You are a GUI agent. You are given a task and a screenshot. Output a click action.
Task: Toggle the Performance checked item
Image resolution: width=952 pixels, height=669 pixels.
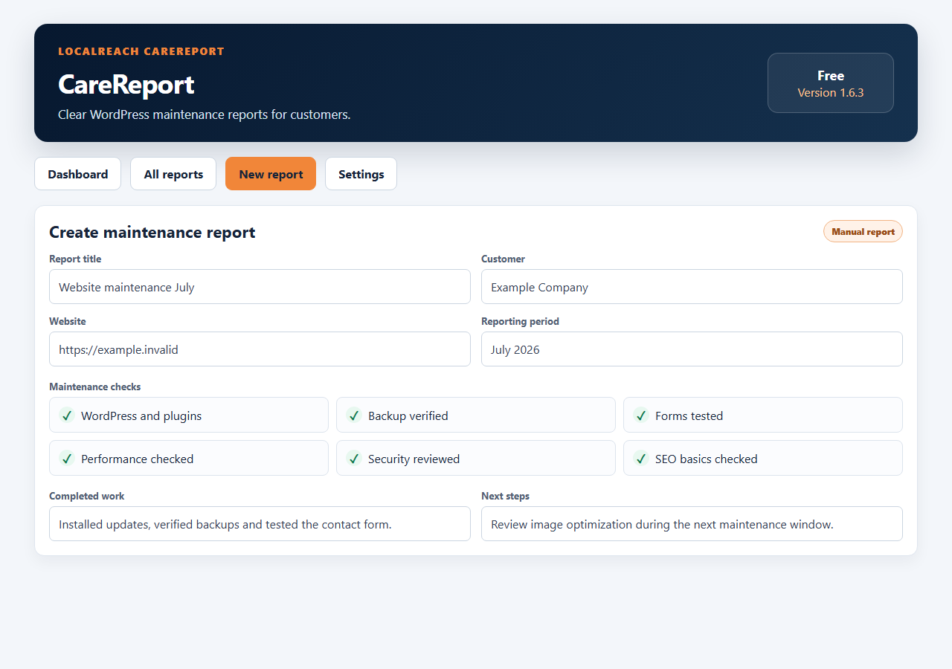189,458
